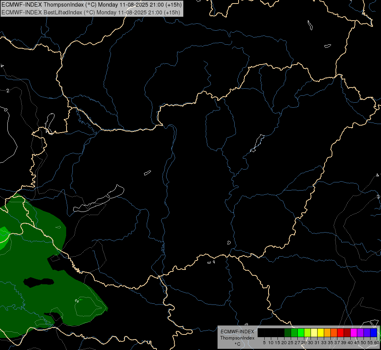Click the ThompsonIndex title line at top
381x350 pixels.
click(91, 5)
